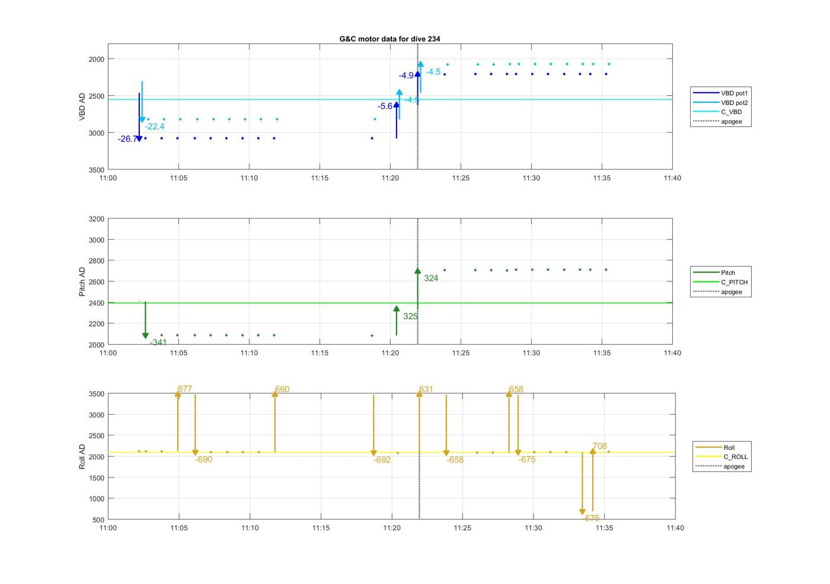
Task: Click the apogee dashed line in pitch plot
Action: pos(417,281)
